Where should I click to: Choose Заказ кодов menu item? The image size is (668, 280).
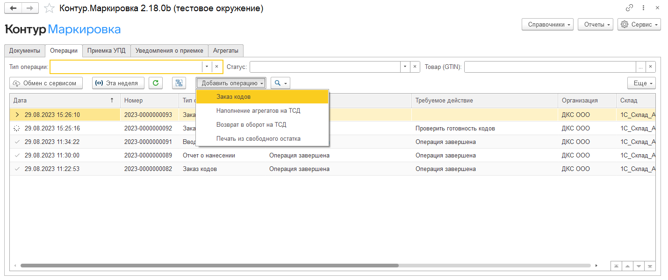(262, 96)
